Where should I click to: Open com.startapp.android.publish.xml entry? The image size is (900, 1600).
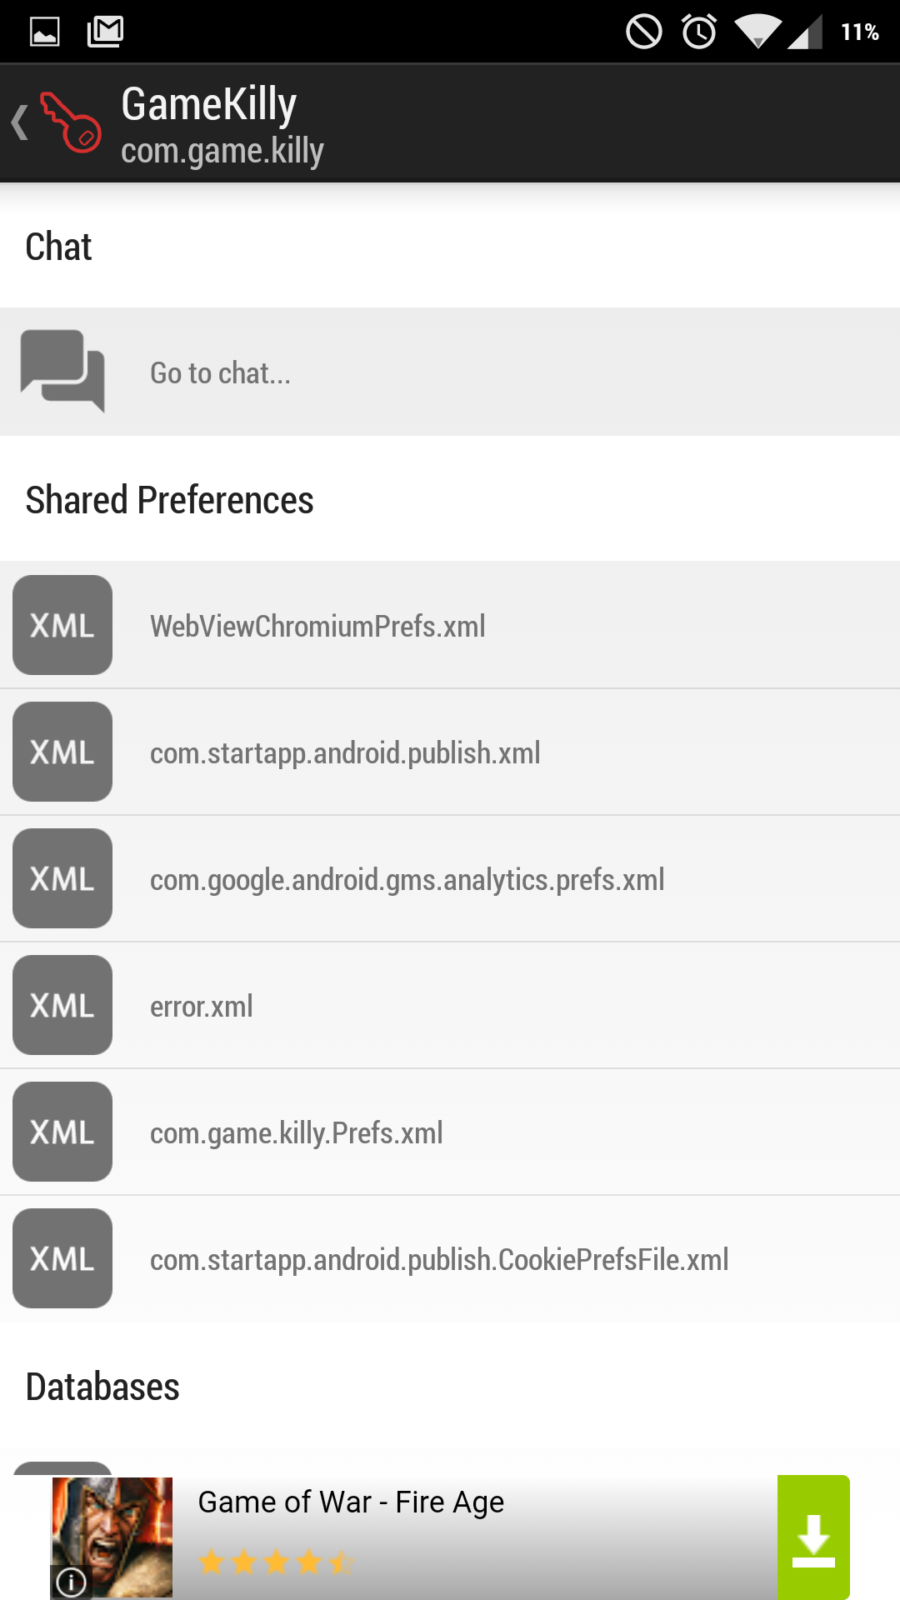345,753
